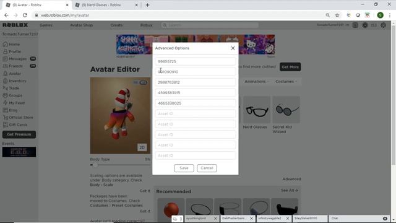Toggle the 2D avatar view button
The height and width of the screenshot is (223, 396).
tap(142, 147)
